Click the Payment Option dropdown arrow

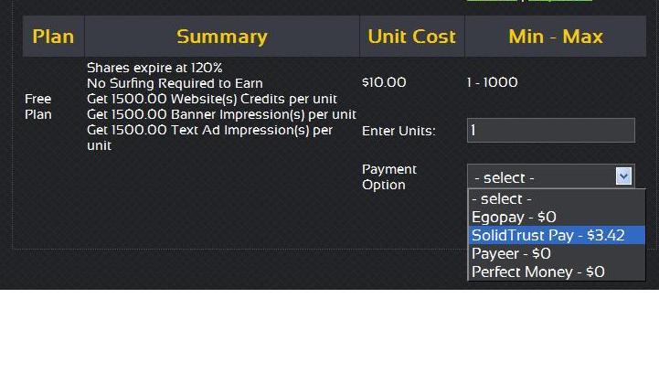point(623,176)
